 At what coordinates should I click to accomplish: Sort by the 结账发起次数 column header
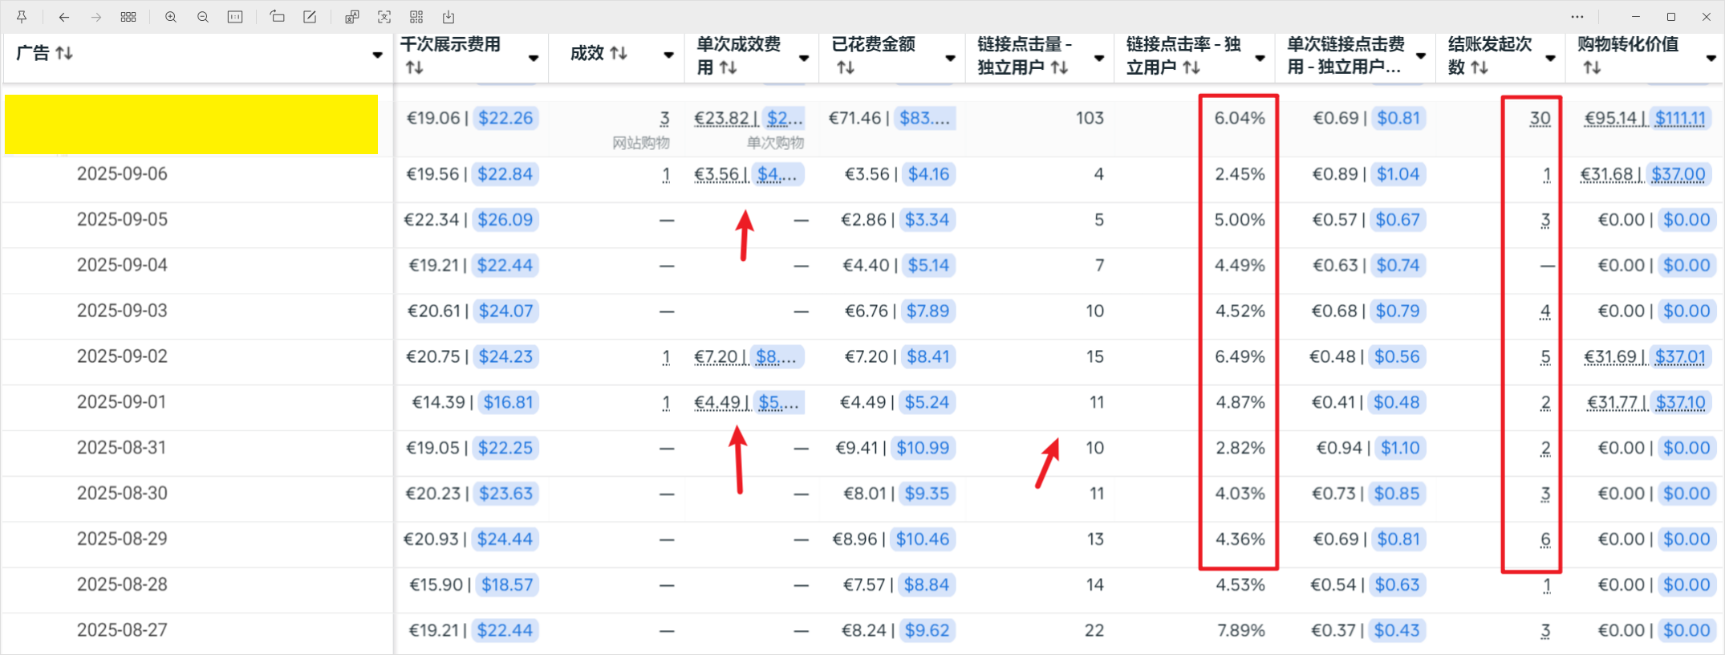tap(1489, 55)
